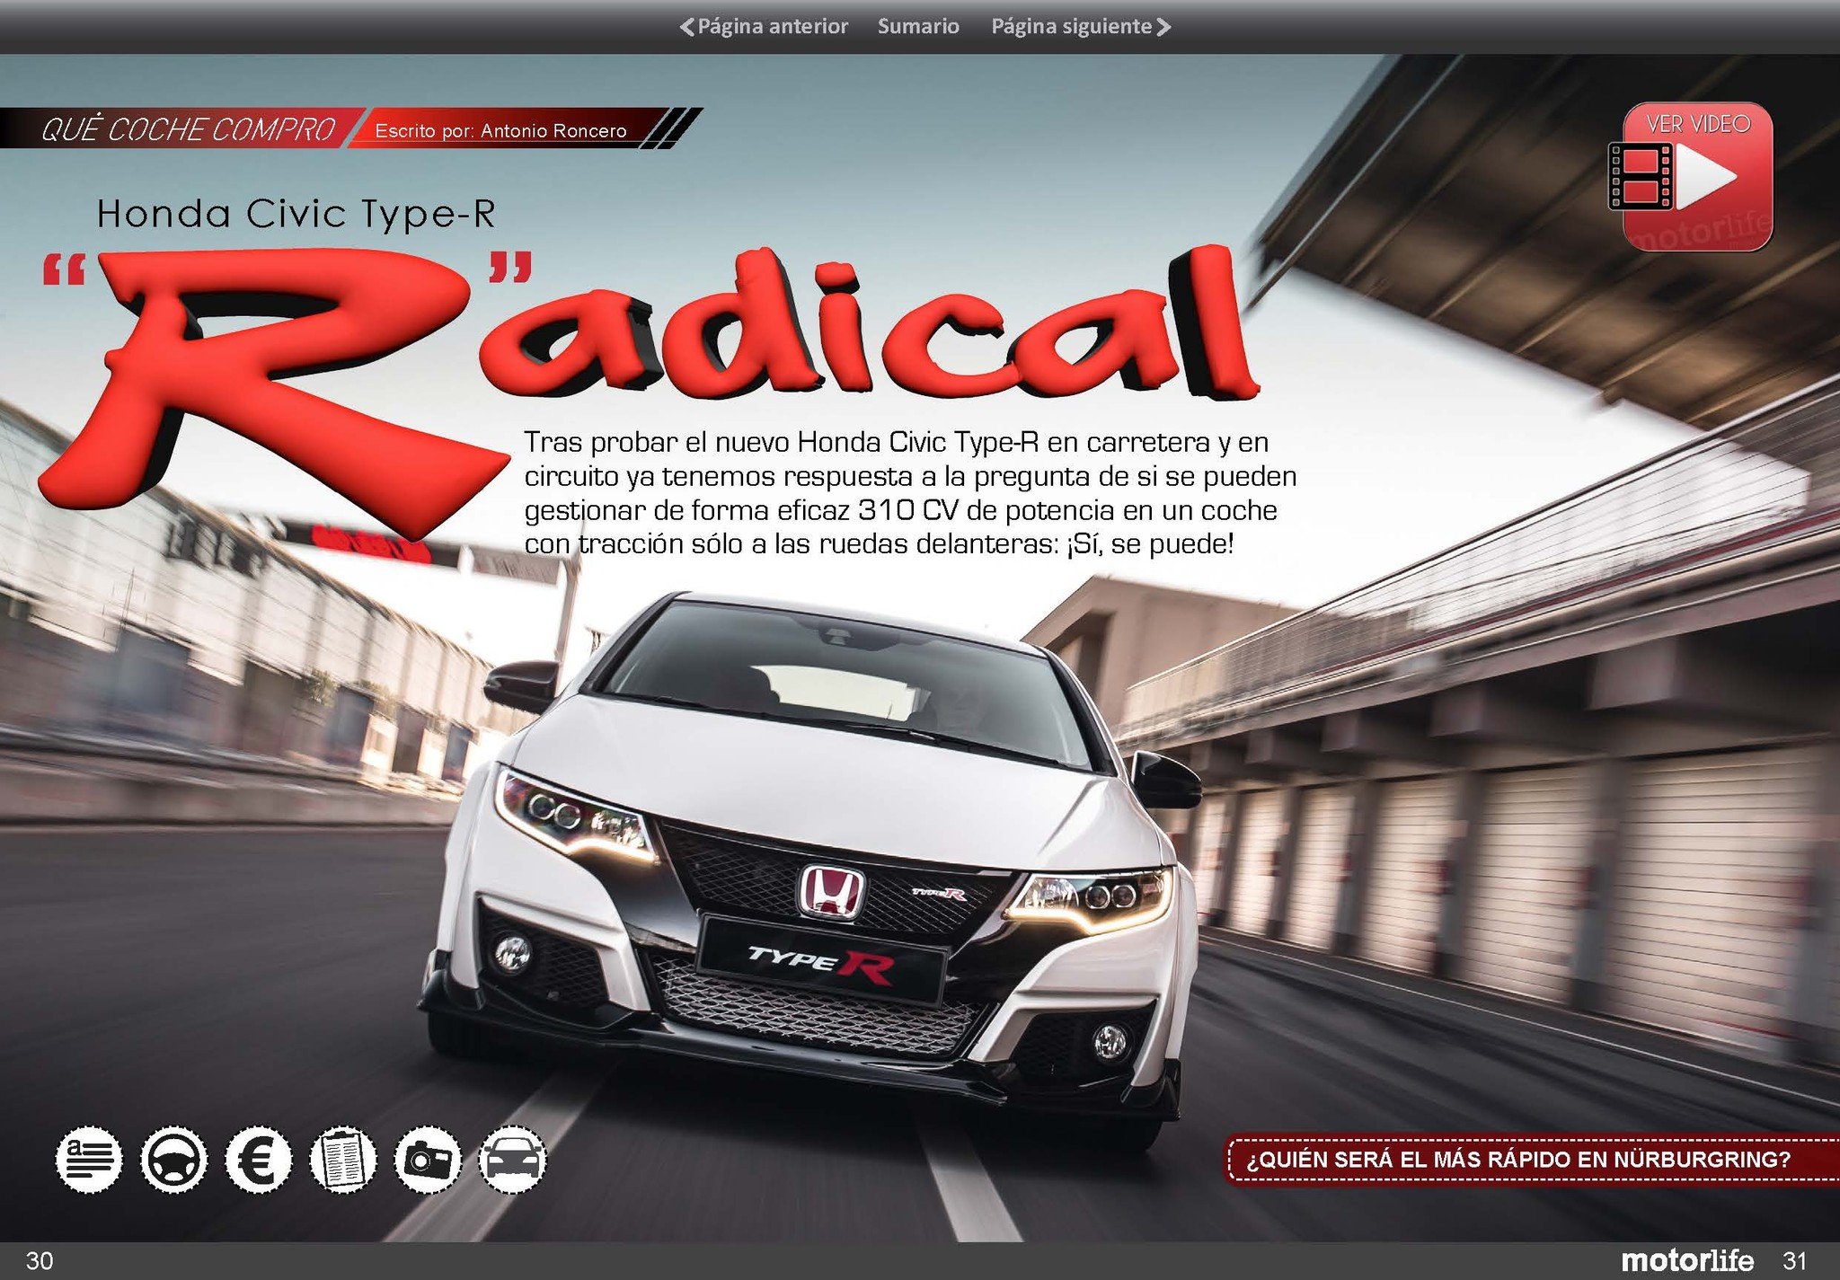The width and height of the screenshot is (1840, 1280).
Task: Open the camera photo gallery icon
Action: [x=427, y=1160]
